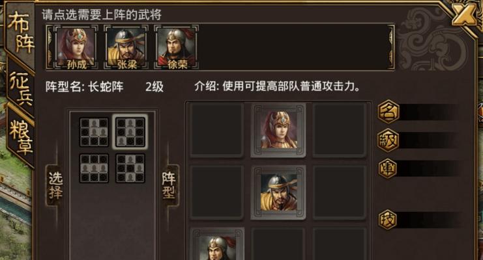Image resolution: width=483 pixels, height=260 pixels.
Task: Click the empty top-right formation slot
Action: 340,130
